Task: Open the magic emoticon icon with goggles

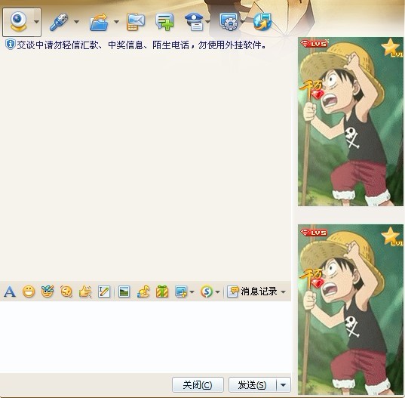Action: 48,292
